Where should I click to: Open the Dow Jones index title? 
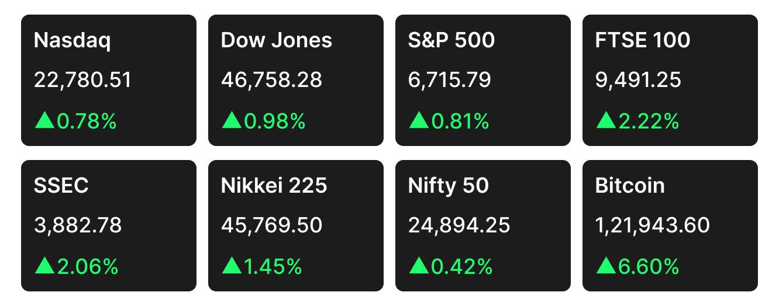(276, 40)
